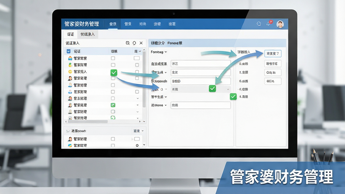This screenshot has width=345, height=194.
Task: Click the round bubble icon in left panel header
Action: [134, 43]
